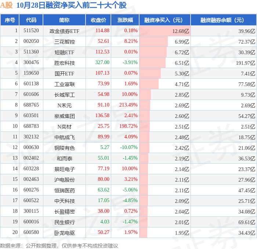
Task: Select stock name 景旺电子
Action: [x=64, y=169]
